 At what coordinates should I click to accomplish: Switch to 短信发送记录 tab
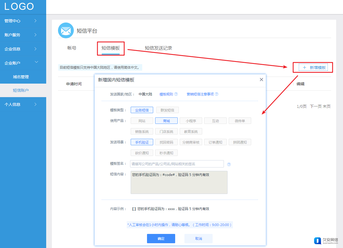pyautogui.click(x=158, y=48)
